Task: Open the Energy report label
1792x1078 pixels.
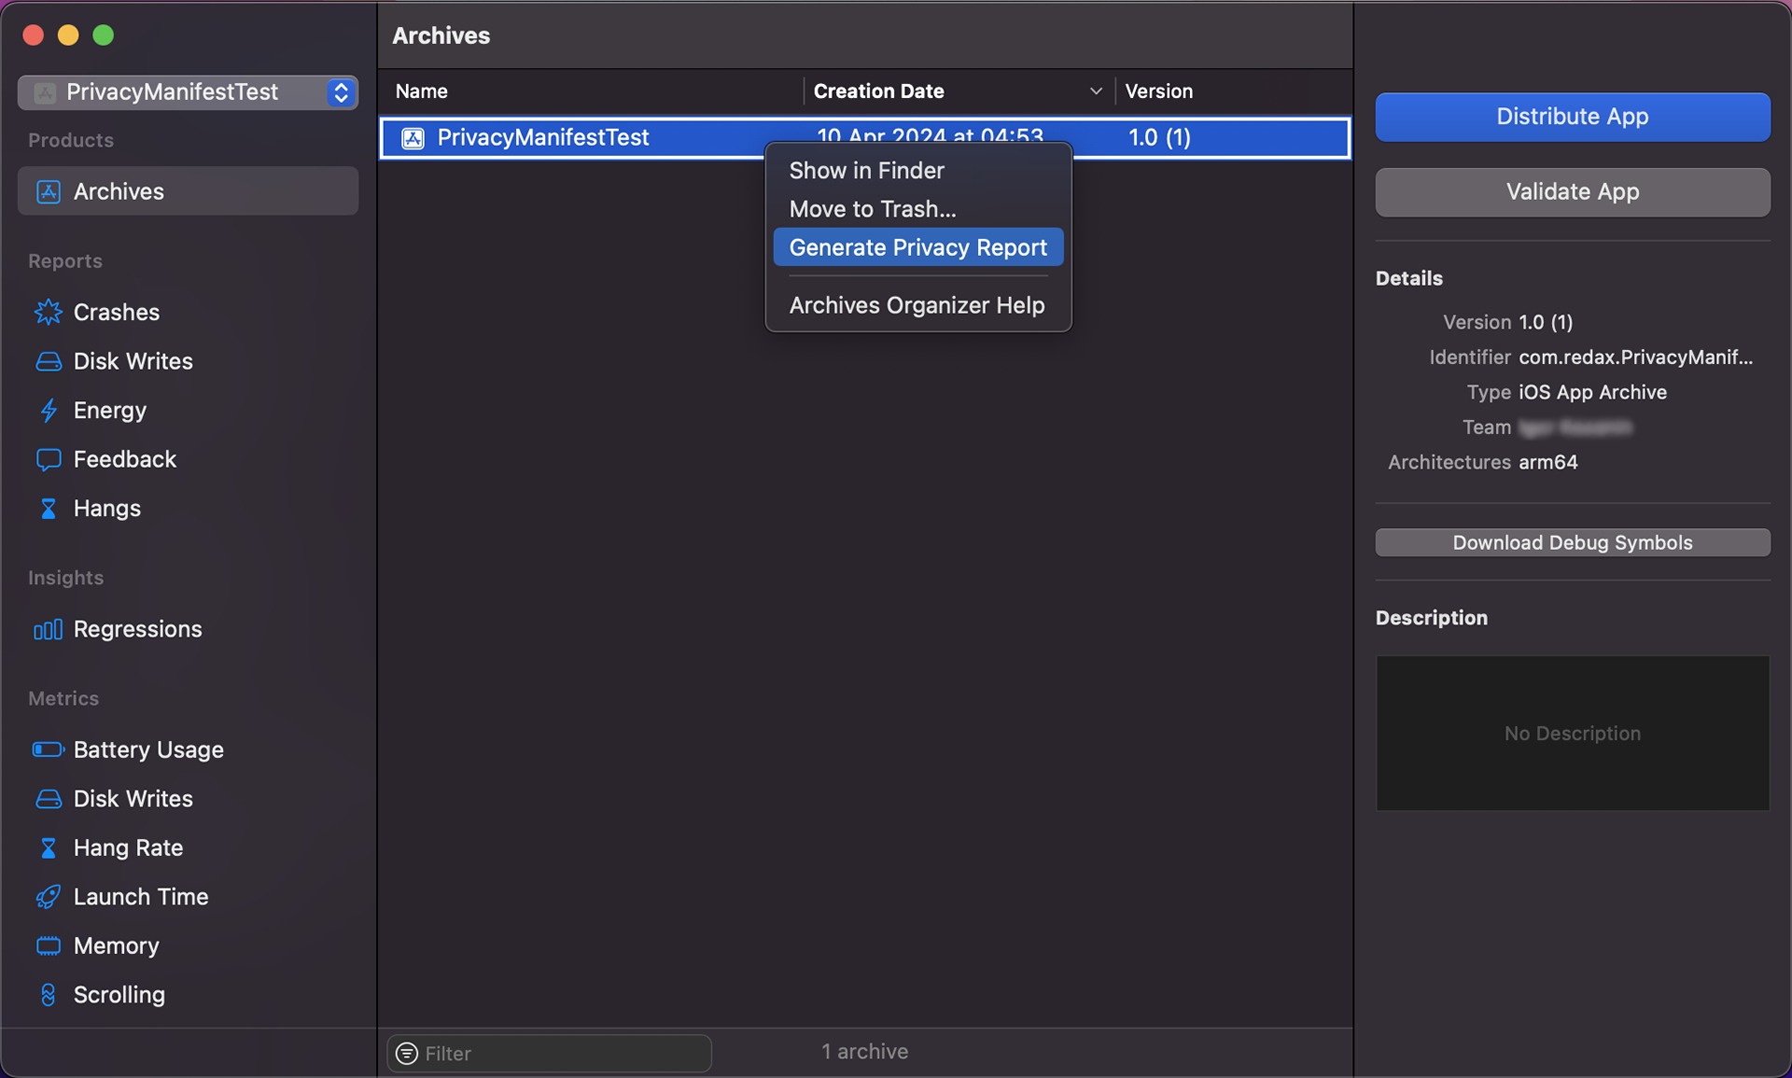Action: coord(110,411)
